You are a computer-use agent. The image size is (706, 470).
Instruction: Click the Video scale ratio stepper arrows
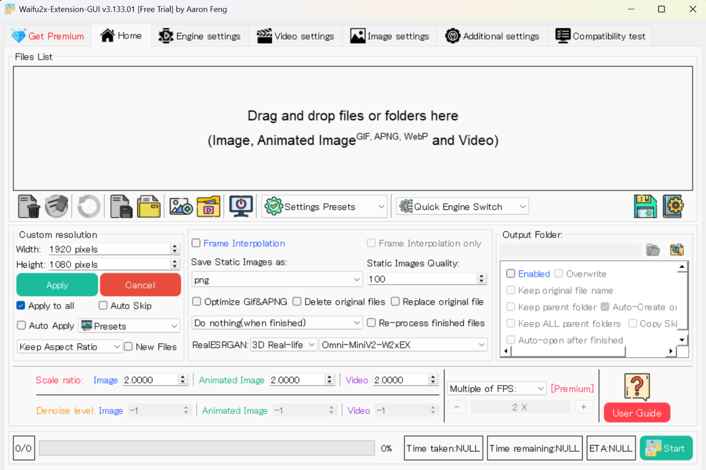click(x=433, y=379)
